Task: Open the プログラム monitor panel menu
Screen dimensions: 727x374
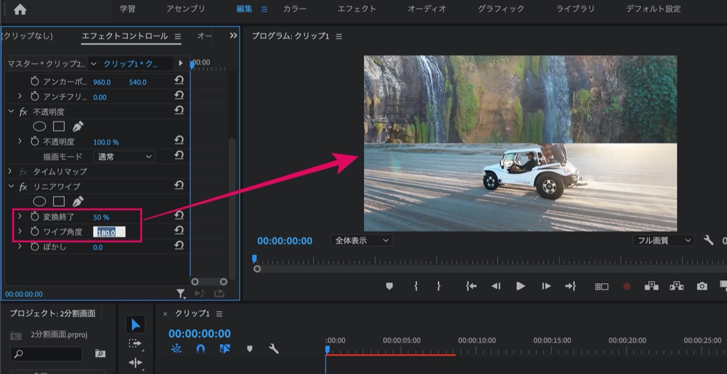Action: click(x=339, y=36)
